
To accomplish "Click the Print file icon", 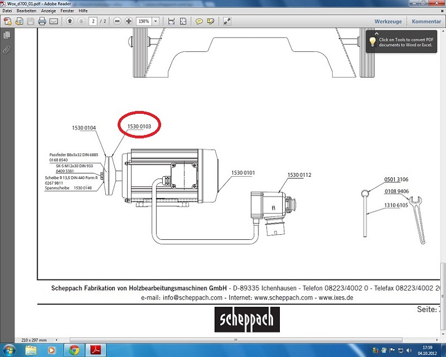I will pos(42,21).
